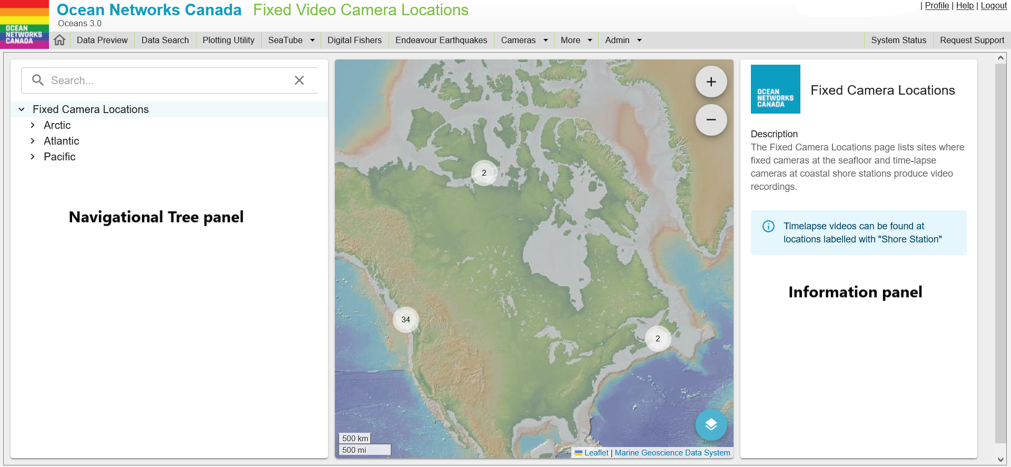Open the Marine Geoscience Data System link
This screenshot has height=467, width=1011.
[672, 452]
